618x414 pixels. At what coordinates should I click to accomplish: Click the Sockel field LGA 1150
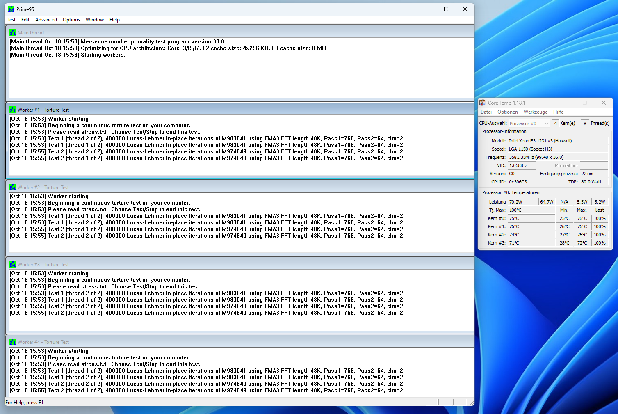[558, 149]
